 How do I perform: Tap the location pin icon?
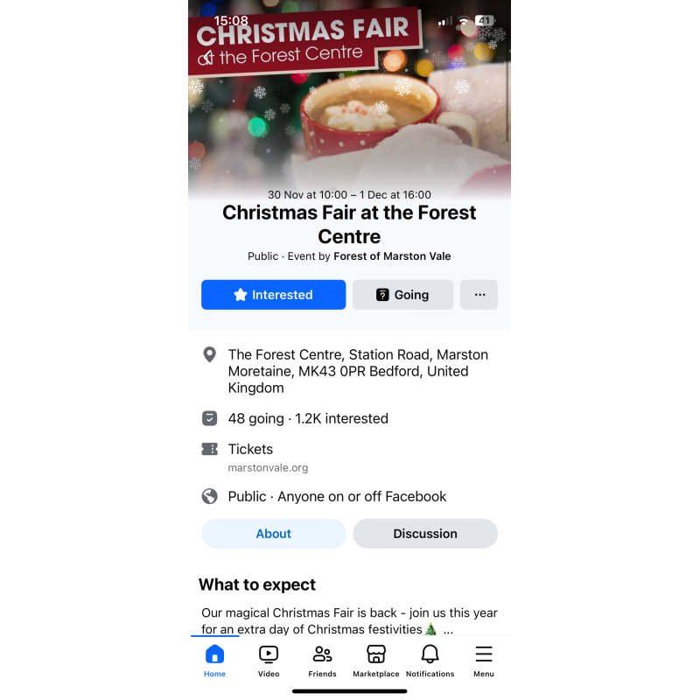pyautogui.click(x=209, y=355)
